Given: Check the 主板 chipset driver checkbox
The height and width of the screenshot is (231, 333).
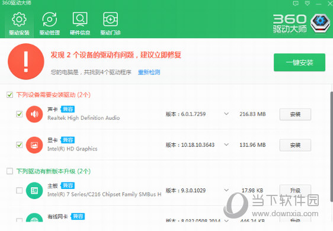Looking at the screenshot, I should [x=20, y=190].
